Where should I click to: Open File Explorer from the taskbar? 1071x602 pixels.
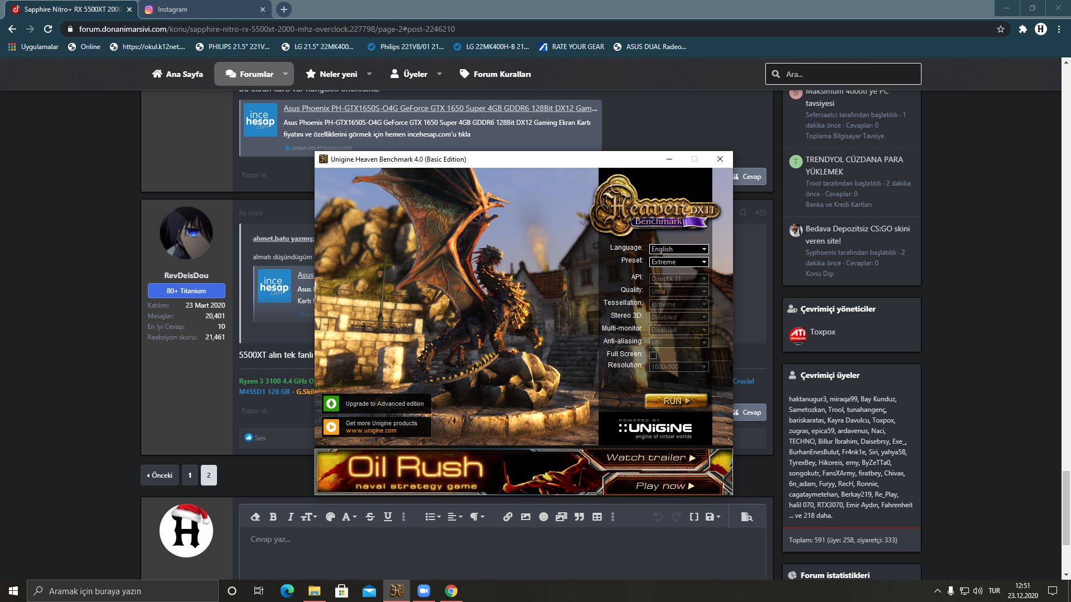(x=315, y=591)
